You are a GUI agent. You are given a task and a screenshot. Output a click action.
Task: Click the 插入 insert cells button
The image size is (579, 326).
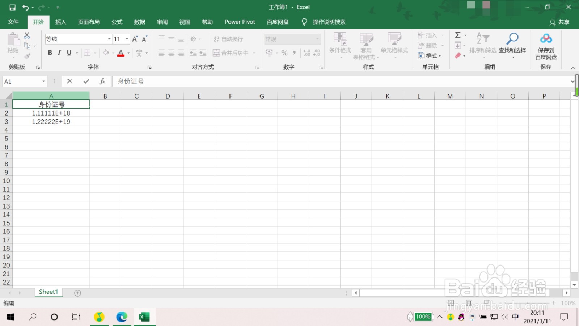(427, 35)
